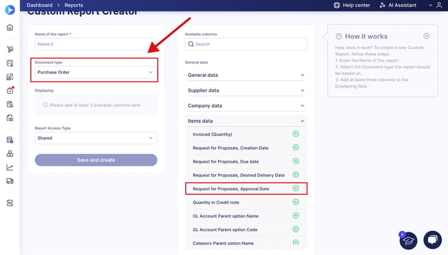Select 'Invoiced (Quantity)' row text
Image resolution: width=448 pixels, height=255 pixels.
coord(212,134)
